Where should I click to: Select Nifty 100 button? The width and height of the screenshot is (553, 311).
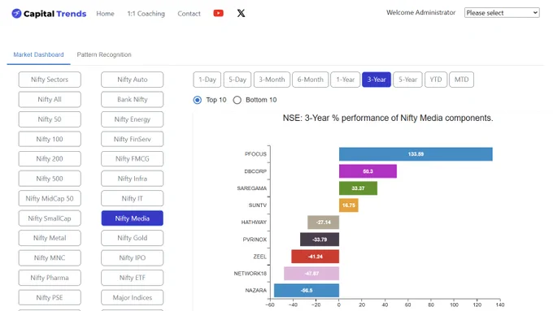[x=50, y=139]
